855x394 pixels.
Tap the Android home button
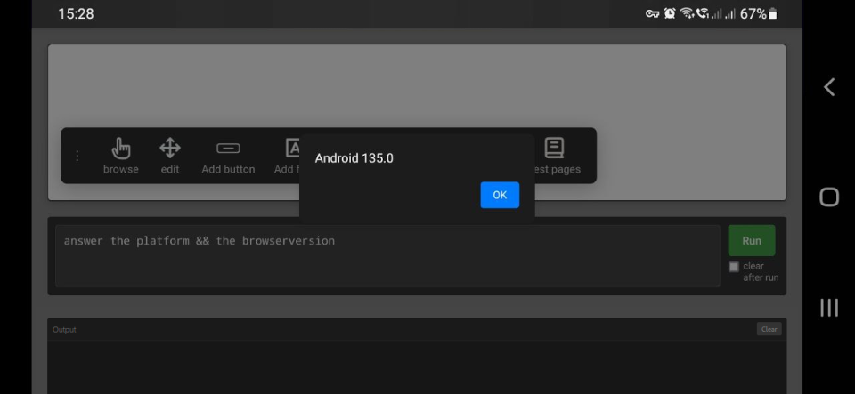[829, 197]
